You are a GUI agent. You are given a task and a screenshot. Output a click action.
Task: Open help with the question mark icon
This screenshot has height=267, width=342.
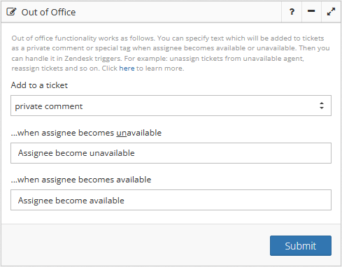click(292, 12)
